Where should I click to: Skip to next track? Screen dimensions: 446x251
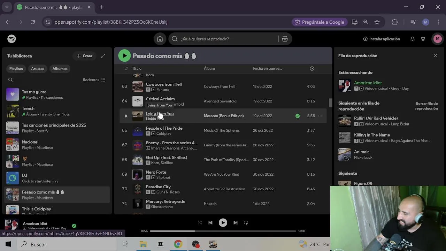click(236, 222)
